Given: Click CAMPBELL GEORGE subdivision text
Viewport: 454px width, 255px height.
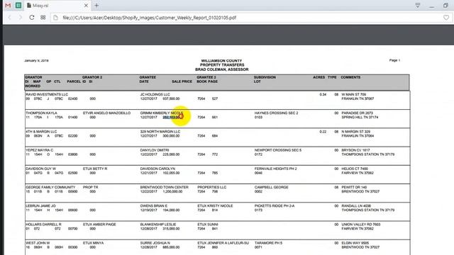Looking at the screenshot, I should (x=271, y=187).
